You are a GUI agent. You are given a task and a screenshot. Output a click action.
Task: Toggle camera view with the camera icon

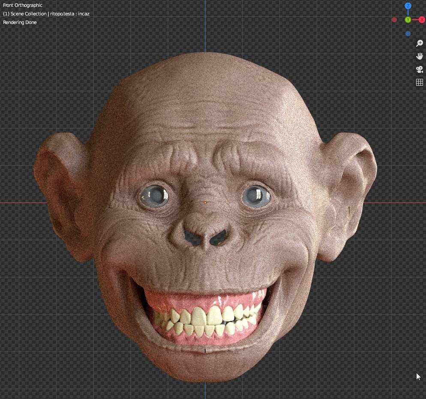pyautogui.click(x=420, y=69)
